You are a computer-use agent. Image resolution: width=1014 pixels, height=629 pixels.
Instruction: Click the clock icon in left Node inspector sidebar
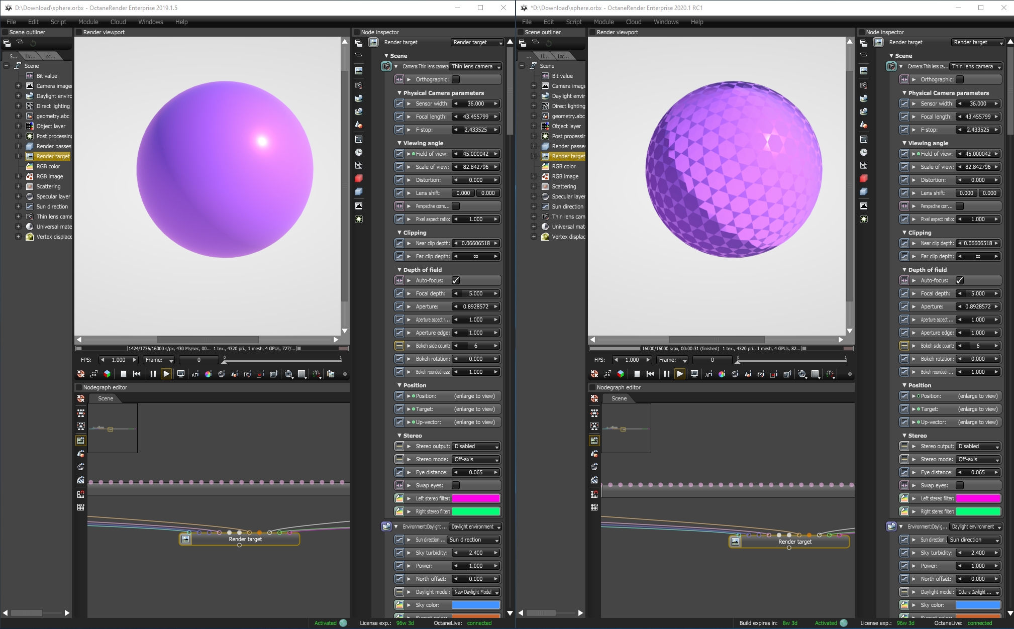tap(359, 152)
